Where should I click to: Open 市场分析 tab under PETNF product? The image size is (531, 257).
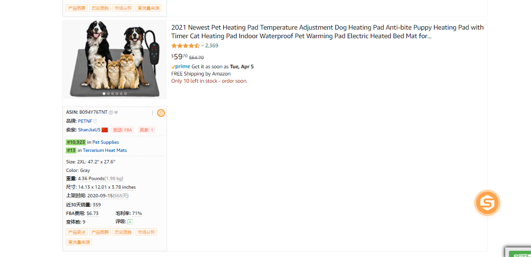pyautogui.click(x=146, y=232)
